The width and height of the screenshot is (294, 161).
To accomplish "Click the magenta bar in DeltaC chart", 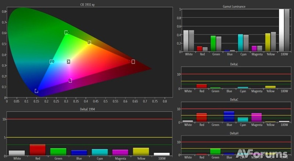I will click(257, 117).
